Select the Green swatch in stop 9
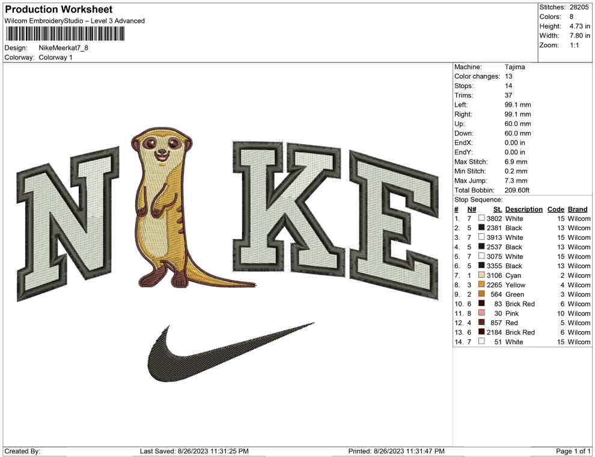This screenshot has width=595, height=457. (x=481, y=294)
